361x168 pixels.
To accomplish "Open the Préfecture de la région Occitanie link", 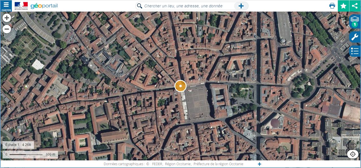I will [x=218, y=164].
